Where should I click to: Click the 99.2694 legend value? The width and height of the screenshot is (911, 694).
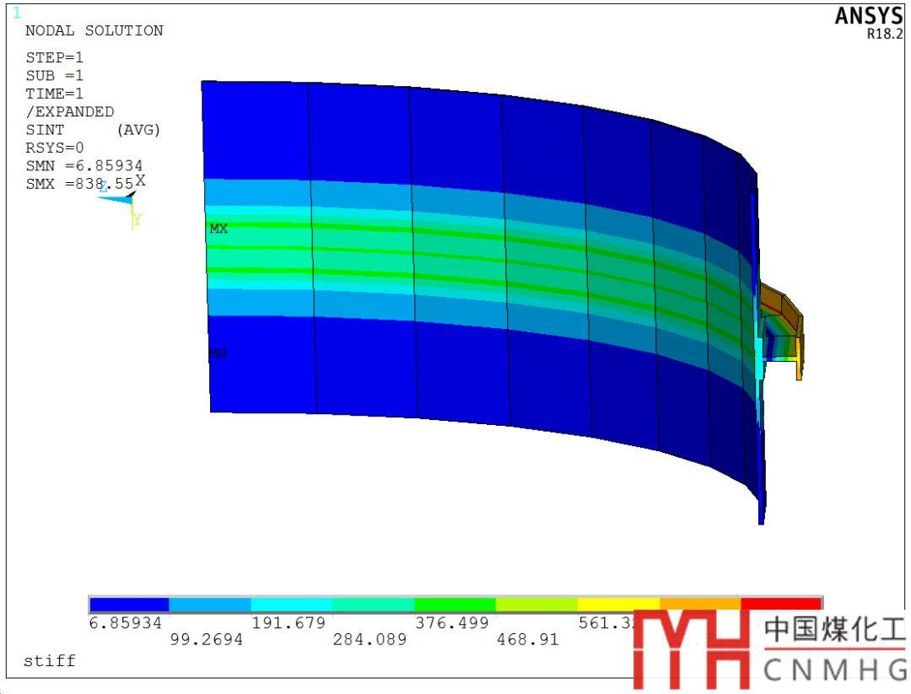click(x=206, y=640)
